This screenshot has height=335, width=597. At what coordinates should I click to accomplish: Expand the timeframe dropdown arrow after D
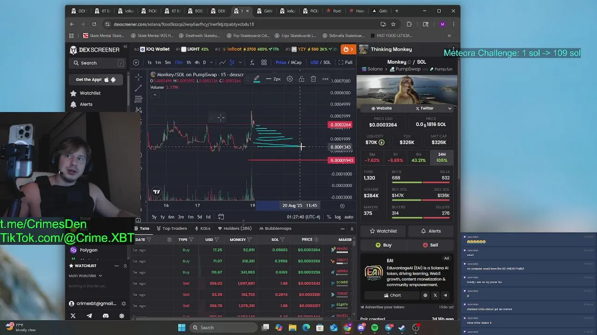click(x=211, y=62)
